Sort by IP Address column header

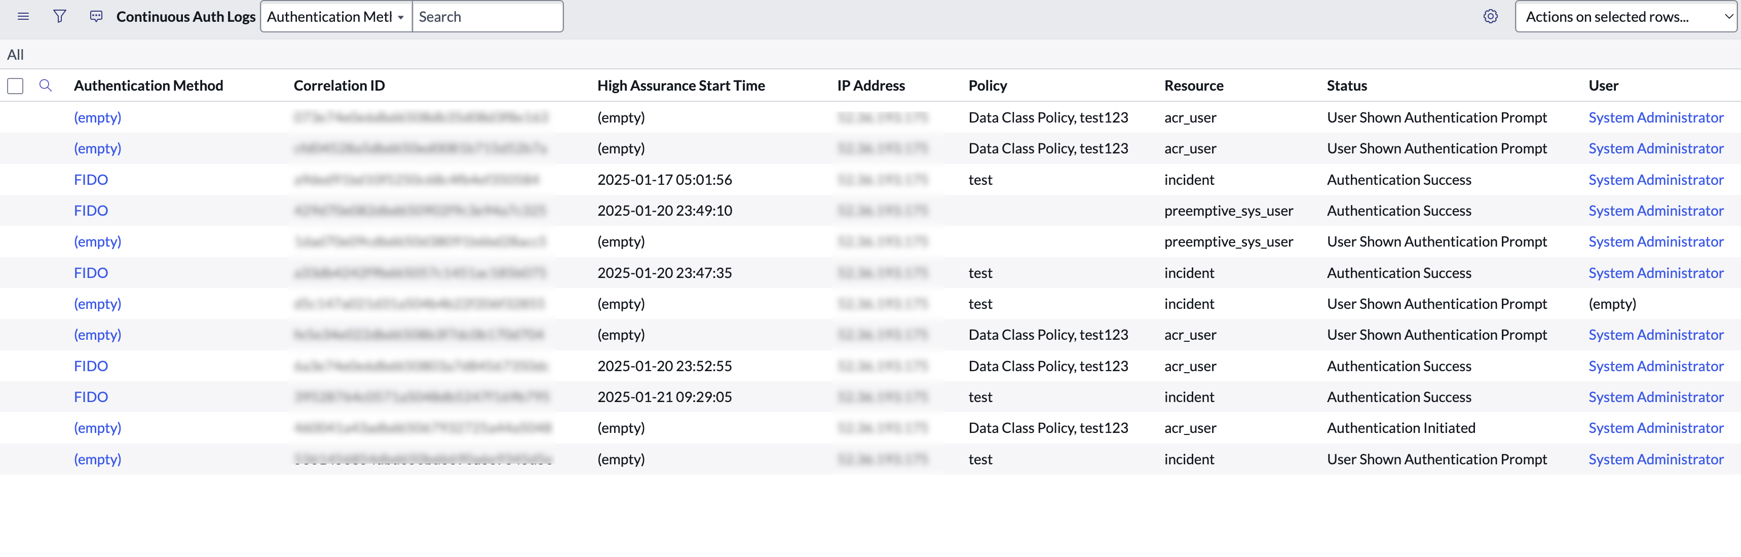click(870, 85)
